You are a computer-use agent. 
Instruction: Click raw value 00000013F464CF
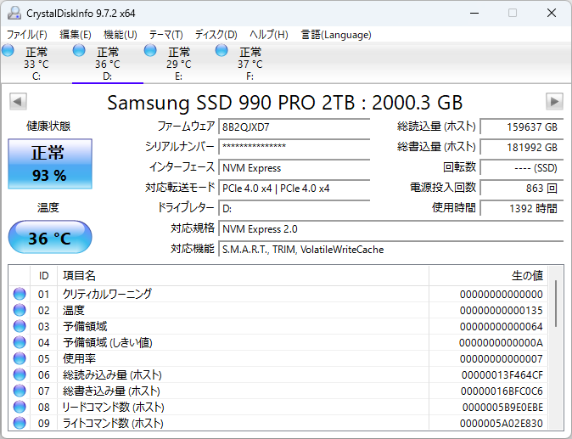502,374
